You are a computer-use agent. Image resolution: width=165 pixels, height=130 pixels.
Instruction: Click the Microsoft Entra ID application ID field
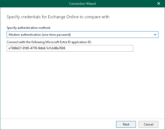tap(70, 48)
